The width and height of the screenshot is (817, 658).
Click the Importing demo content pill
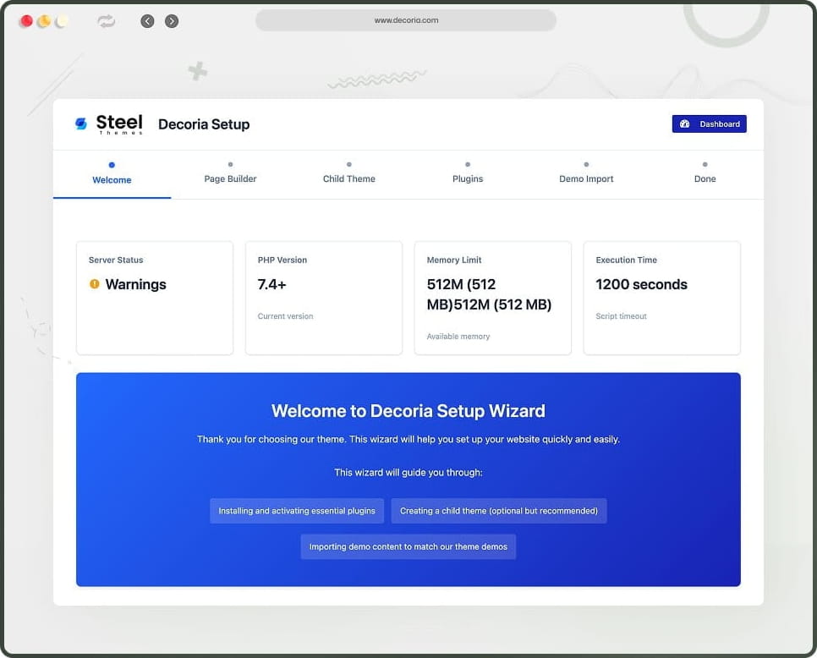(408, 546)
